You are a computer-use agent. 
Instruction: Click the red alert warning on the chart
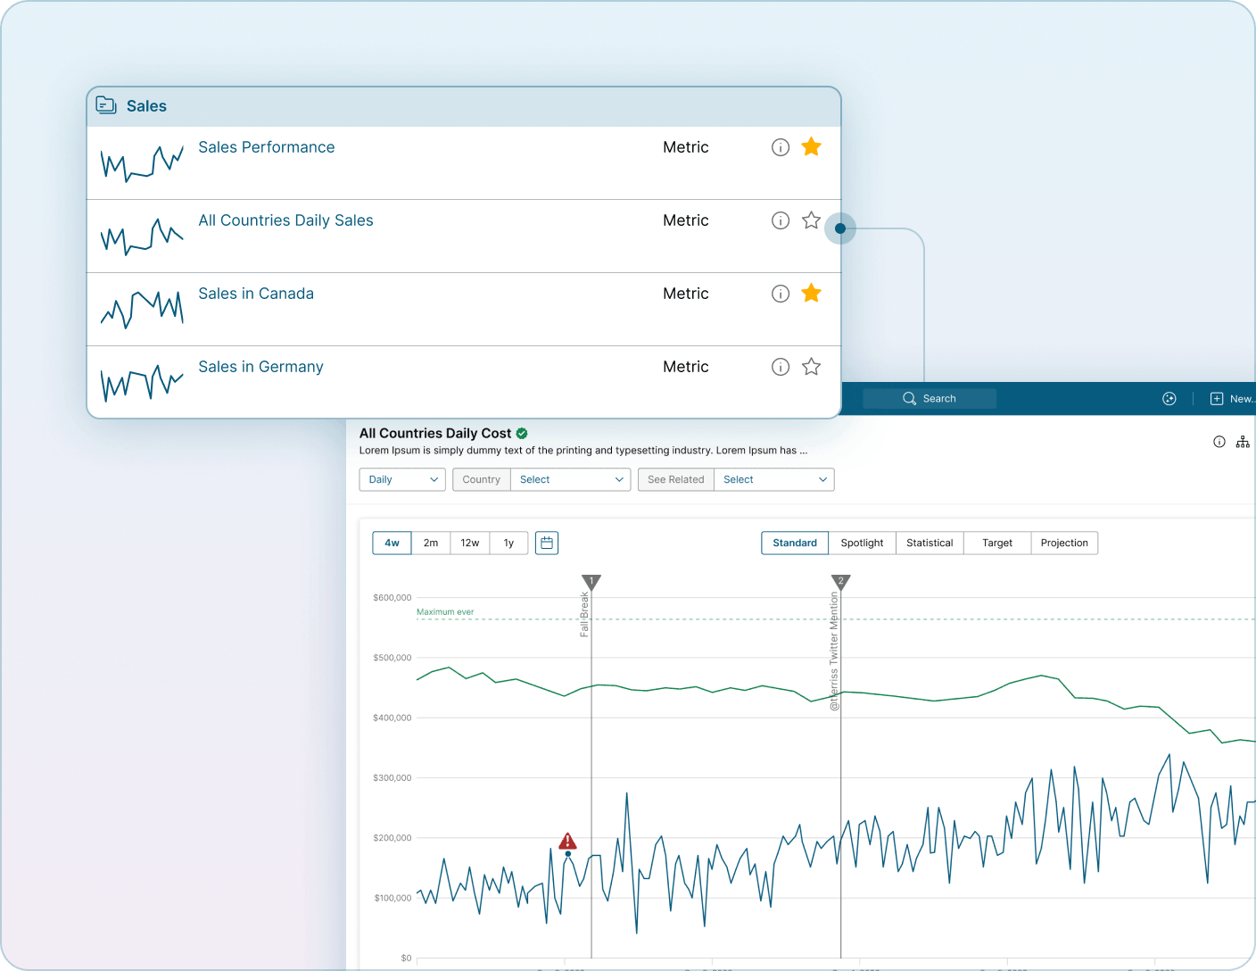click(x=567, y=840)
